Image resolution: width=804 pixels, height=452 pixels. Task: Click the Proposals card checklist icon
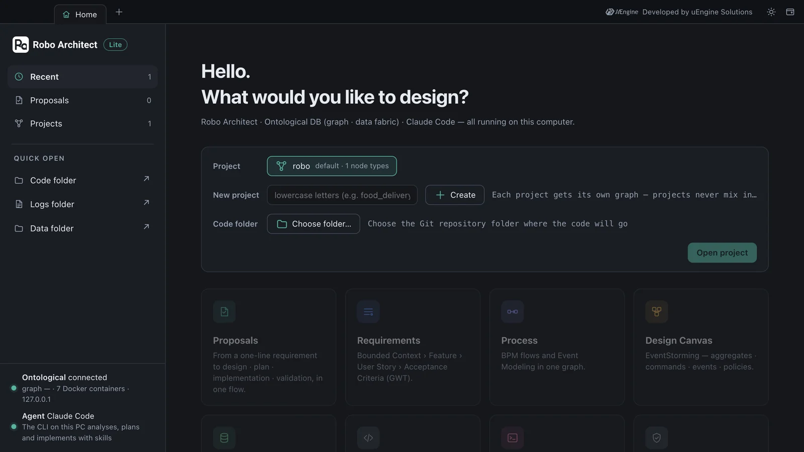click(x=224, y=312)
